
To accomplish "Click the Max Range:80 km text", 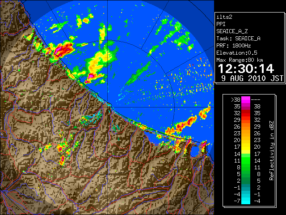I will [240, 60].
